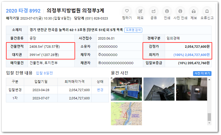Click the 상태 column header
221x135 pixels.
point(100,82)
